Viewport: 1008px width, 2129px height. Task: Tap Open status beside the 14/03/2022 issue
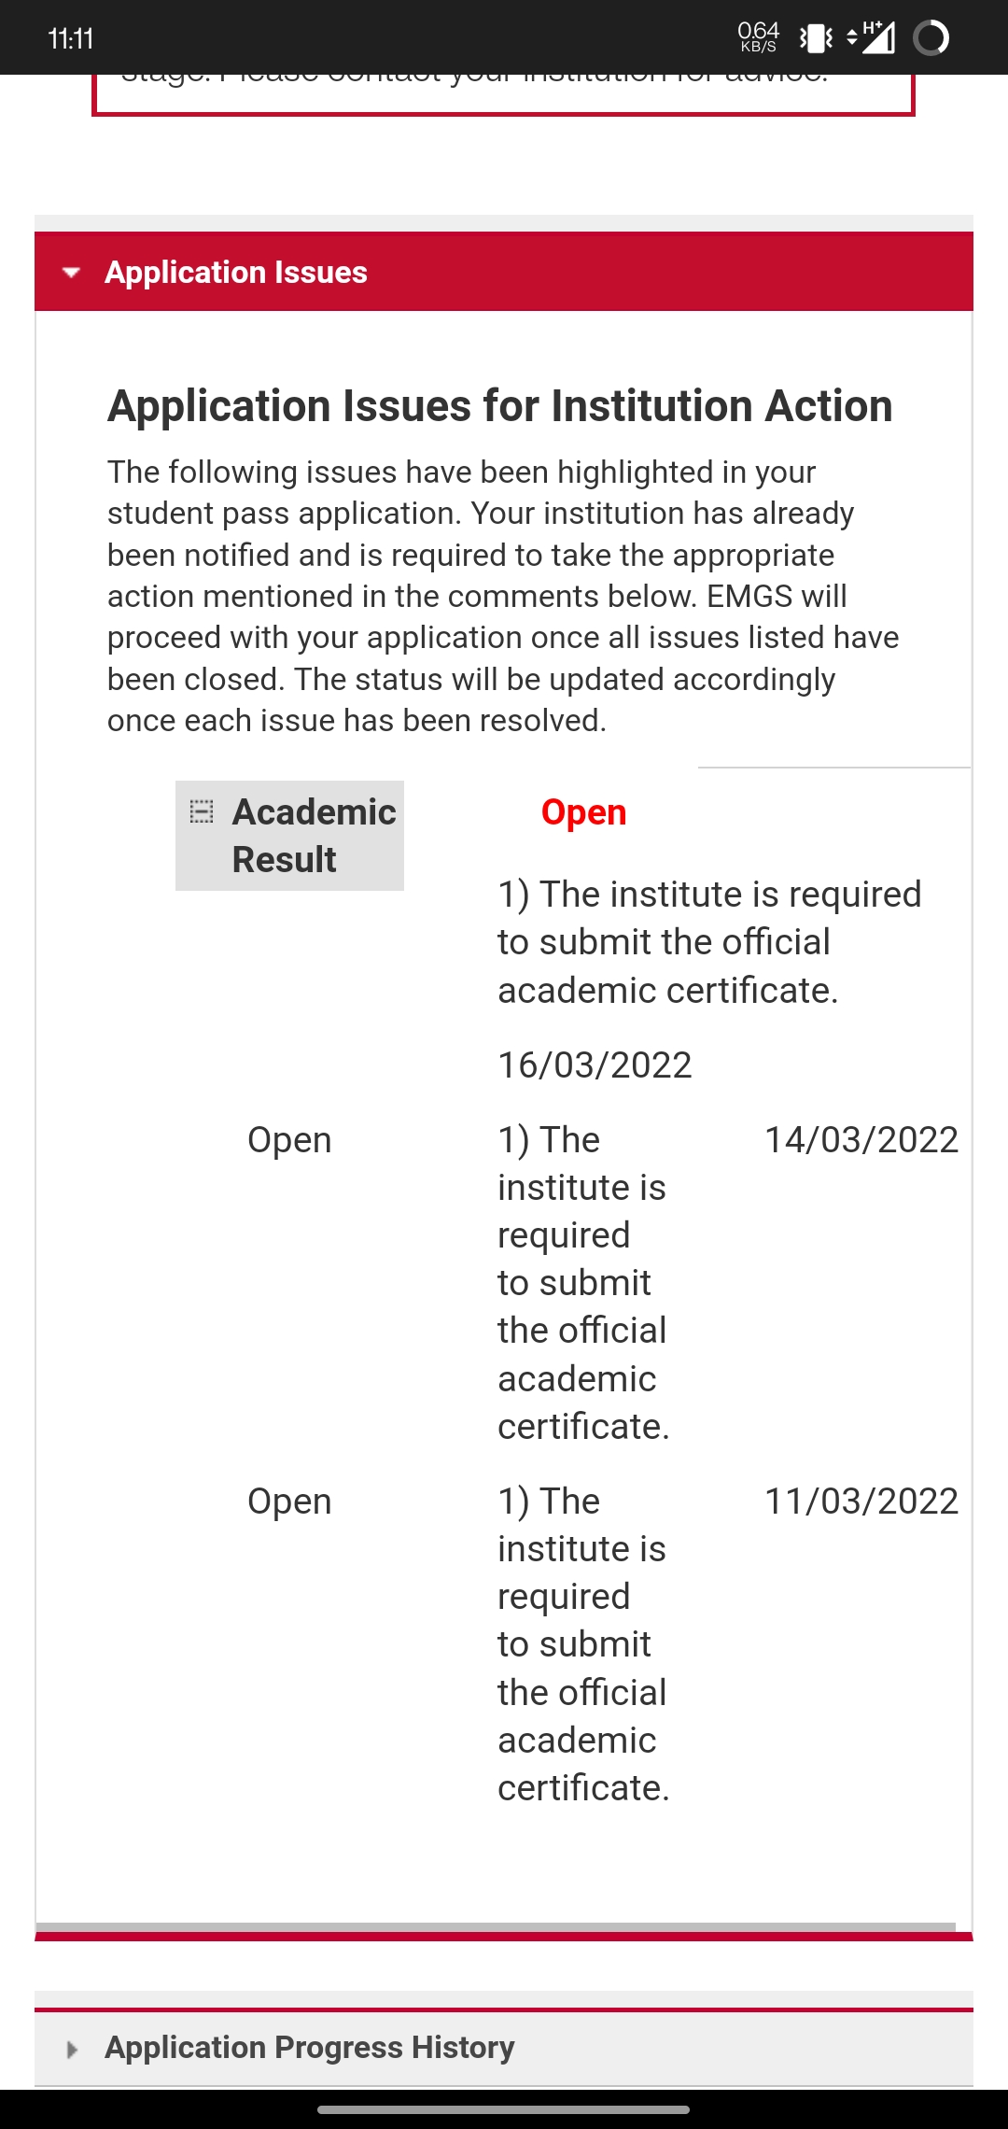[x=289, y=1140]
